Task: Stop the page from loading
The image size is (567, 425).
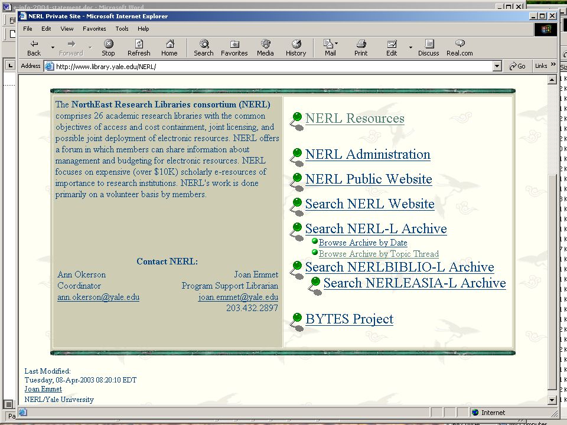Action: (x=108, y=48)
